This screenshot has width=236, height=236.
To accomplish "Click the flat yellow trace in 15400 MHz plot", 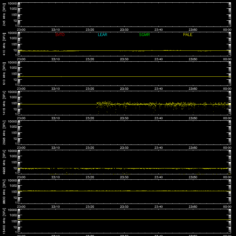I will [x=124, y=219].
